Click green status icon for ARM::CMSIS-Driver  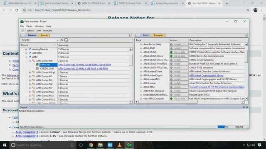171,56
